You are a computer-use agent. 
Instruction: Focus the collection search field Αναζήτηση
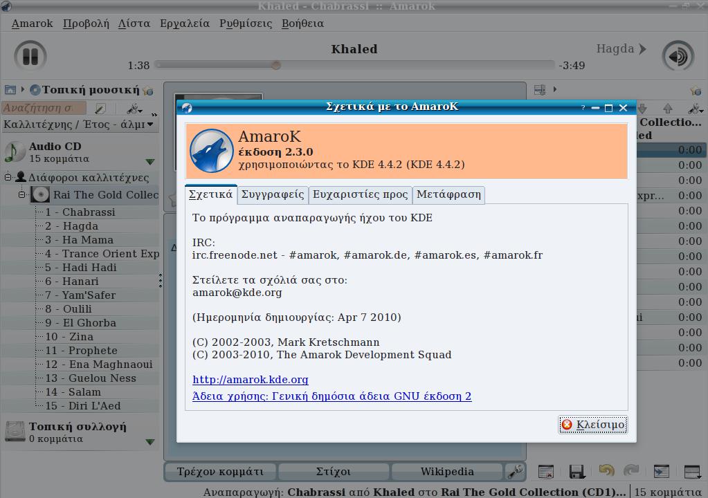pyautogui.click(x=44, y=108)
